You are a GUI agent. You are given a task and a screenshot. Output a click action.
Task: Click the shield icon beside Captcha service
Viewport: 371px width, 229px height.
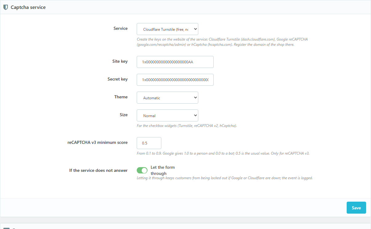click(x=6, y=7)
